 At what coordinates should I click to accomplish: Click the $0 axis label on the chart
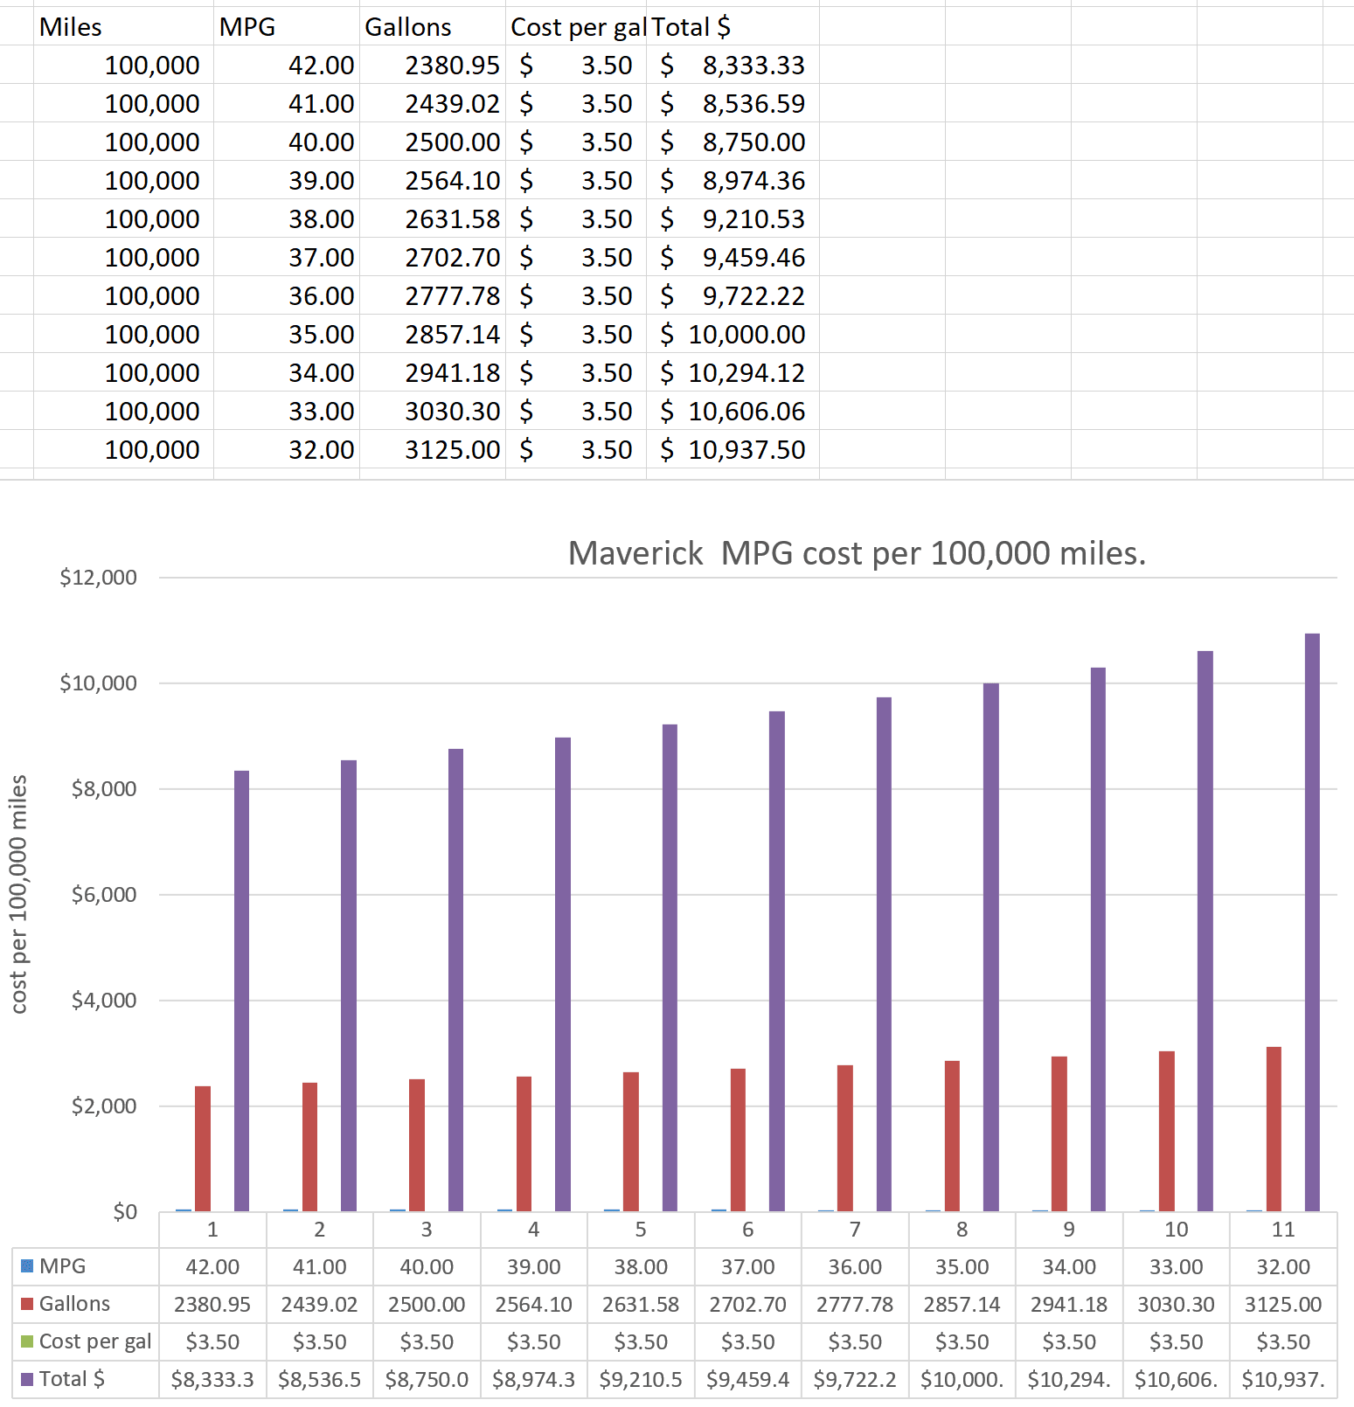point(125,1212)
